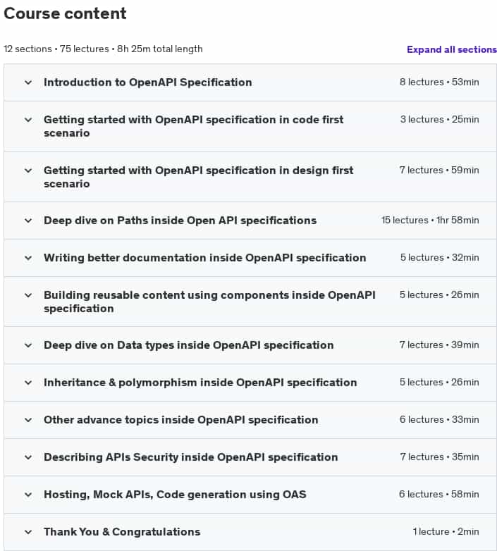Expand chevron beside Writing better documentation section
This screenshot has height=551, width=497.
click(28, 258)
